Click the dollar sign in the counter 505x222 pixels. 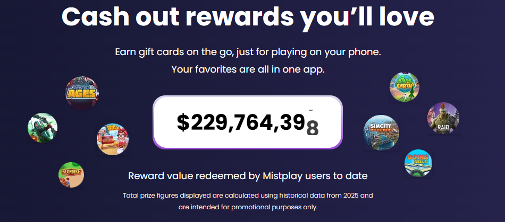click(x=183, y=122)
